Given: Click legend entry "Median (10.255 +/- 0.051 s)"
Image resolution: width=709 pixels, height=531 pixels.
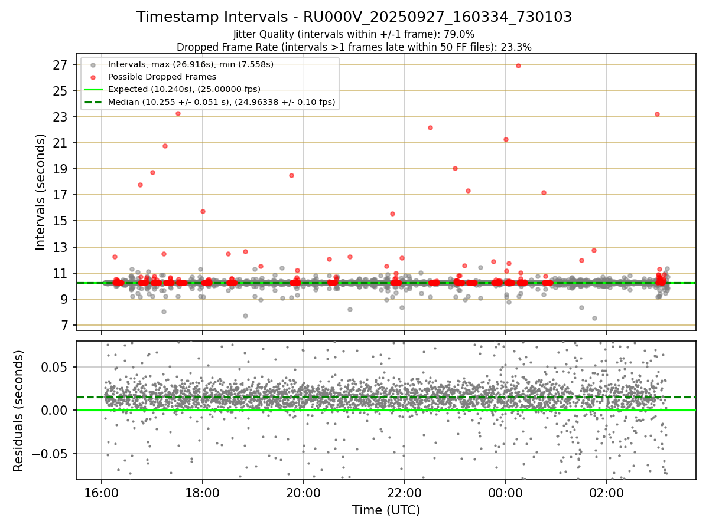Looking at the screenshot, I should click(x=221, y=102).
